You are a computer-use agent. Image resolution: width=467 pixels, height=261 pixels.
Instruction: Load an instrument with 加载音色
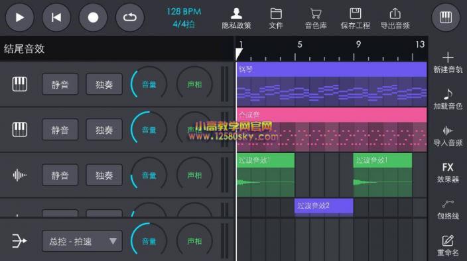coord(448,99)
